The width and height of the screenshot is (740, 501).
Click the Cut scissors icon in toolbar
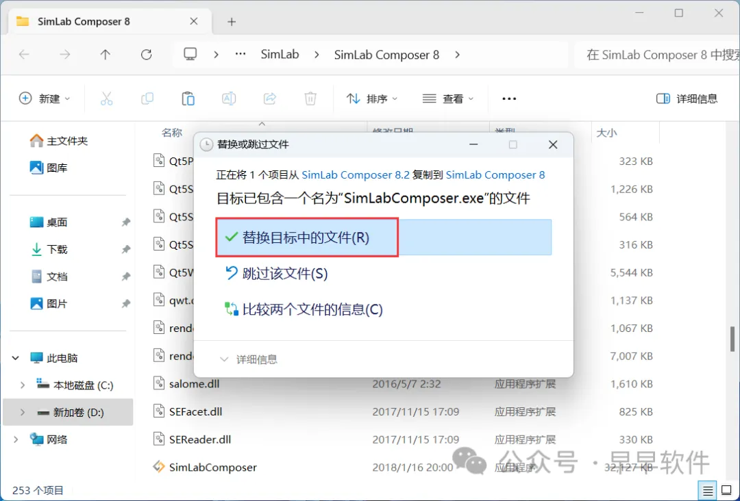(x=107, y=99)
